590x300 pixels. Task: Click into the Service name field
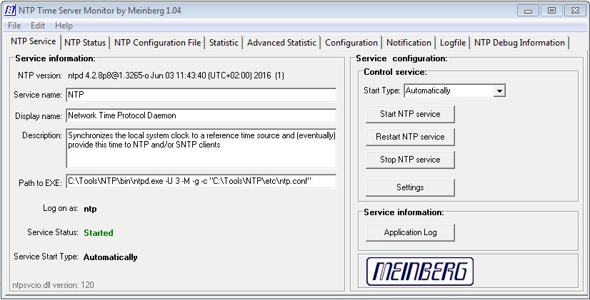click(201, 95)
